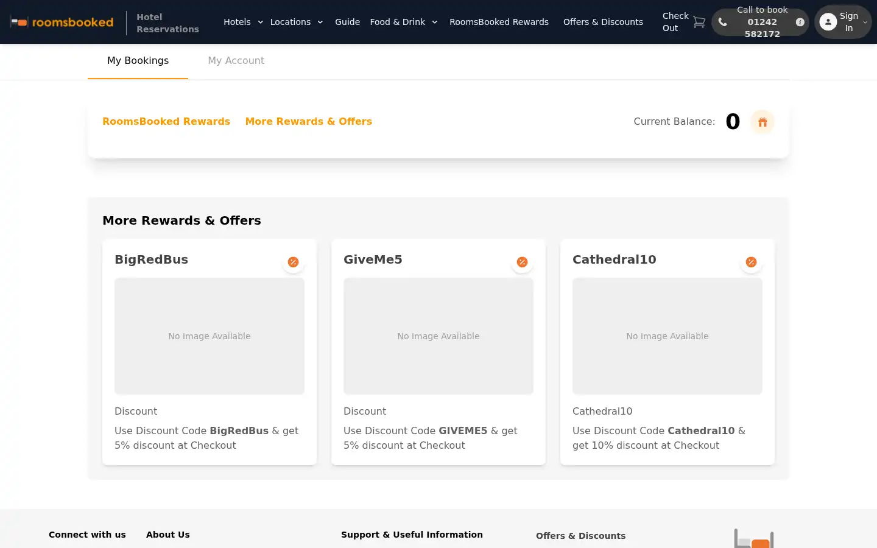Screen dimensions: 877x548
Task: Click the balance value 0
Action: point(733,122)
